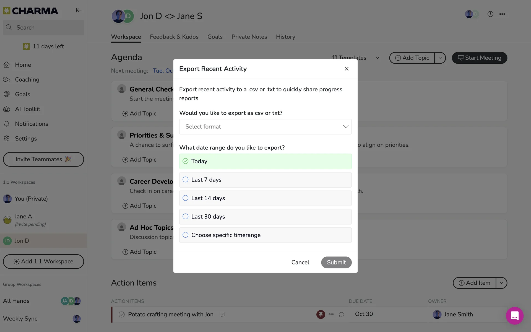Click the pin icon on the Potato crafting item

[321, 314]
